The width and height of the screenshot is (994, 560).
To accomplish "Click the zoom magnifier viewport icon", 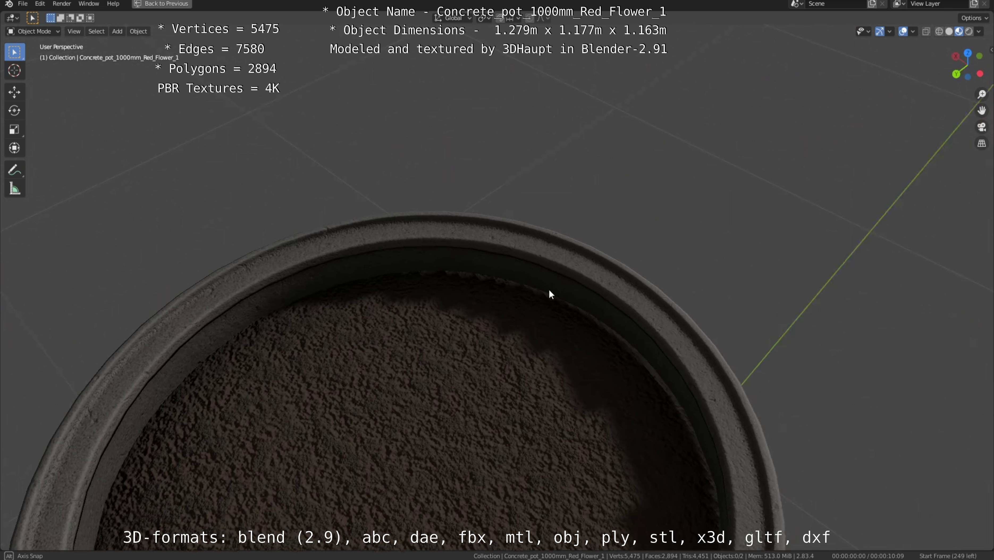I will coord(981,95).
